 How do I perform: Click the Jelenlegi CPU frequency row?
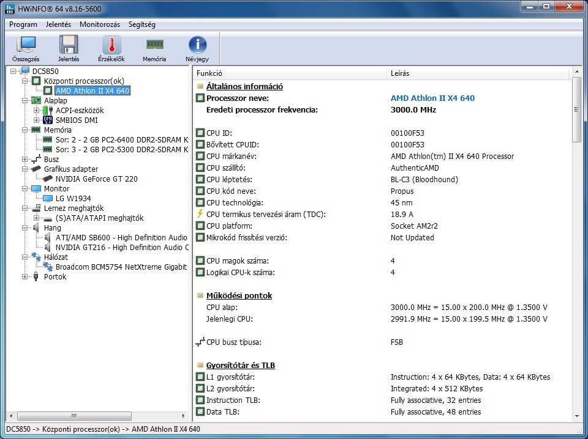(382, 319)
